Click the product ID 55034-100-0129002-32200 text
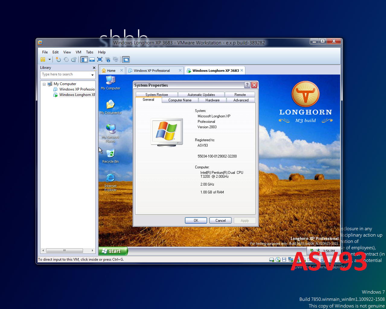Image resolution: width=386 pixels, height=309 pixels. pos(217,156)
